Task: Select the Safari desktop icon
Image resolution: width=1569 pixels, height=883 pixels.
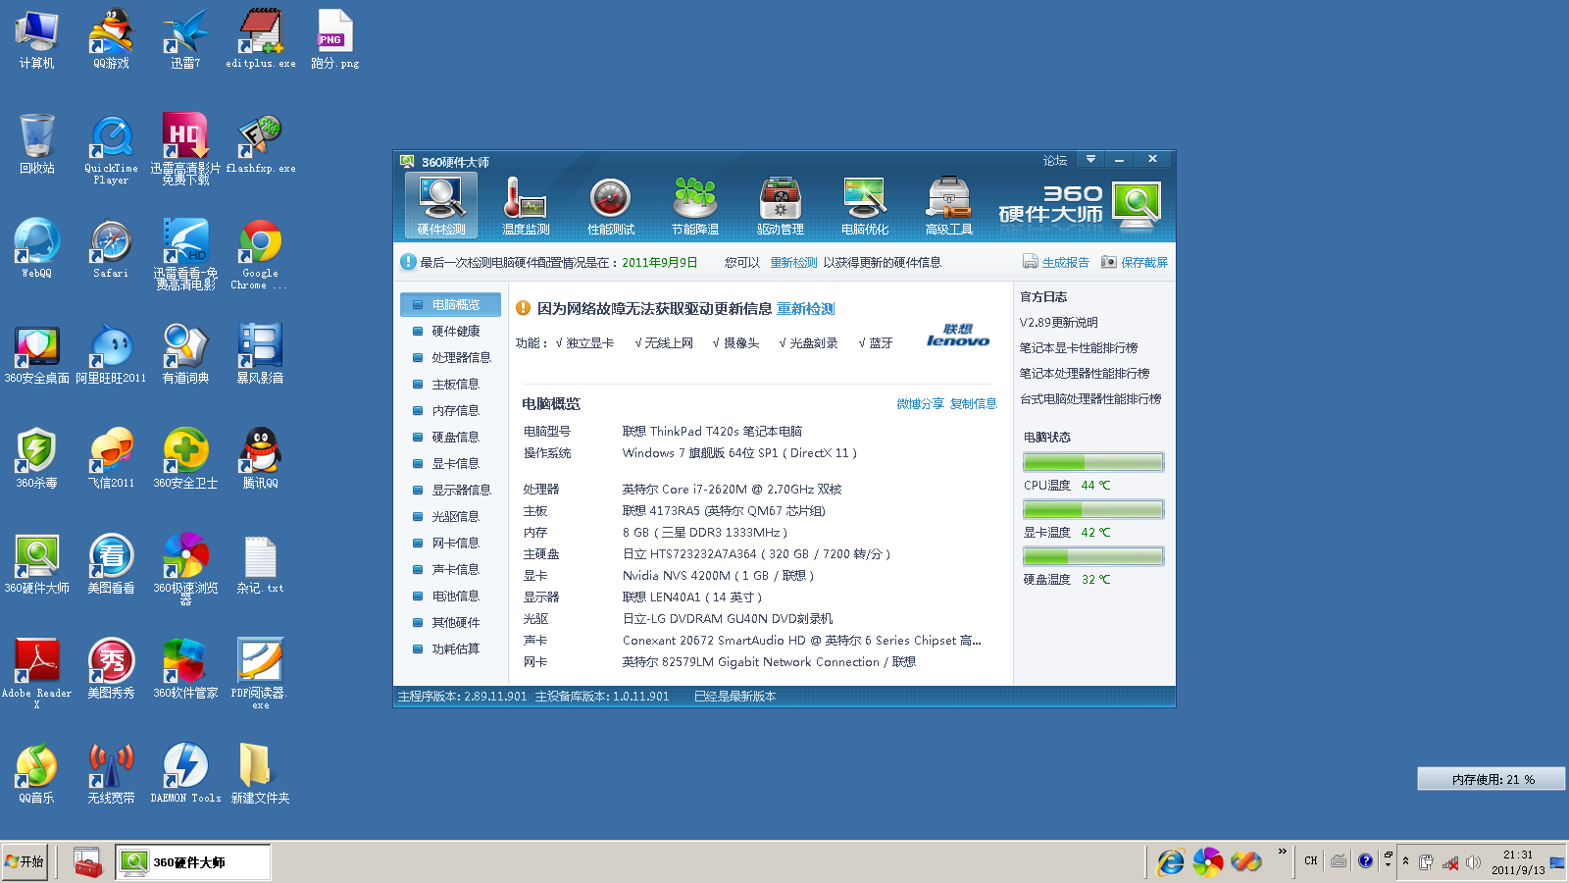Action: tap(111, 249)
